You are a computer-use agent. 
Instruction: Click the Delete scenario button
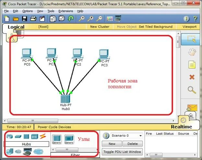(x=133, y=144)
